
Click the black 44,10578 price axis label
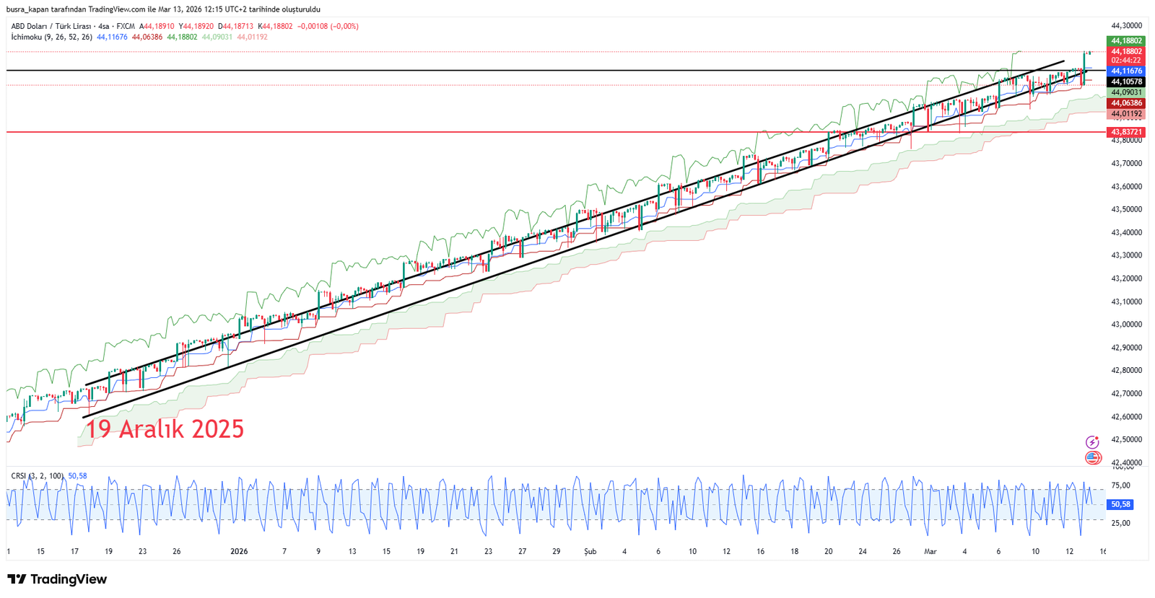coord(1125,82)
